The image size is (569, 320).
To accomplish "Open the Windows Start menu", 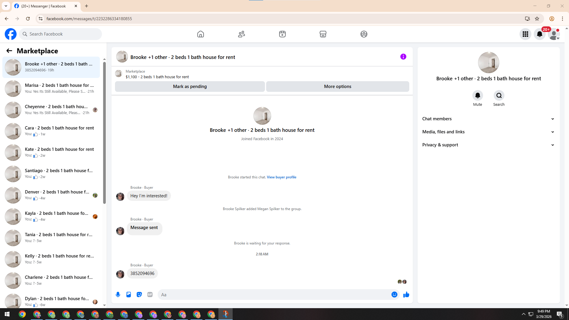I will [7, 314].
